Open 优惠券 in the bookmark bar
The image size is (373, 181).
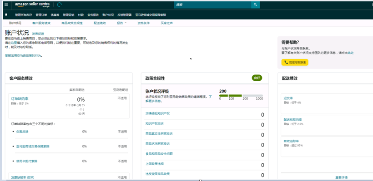click(55, 15)
